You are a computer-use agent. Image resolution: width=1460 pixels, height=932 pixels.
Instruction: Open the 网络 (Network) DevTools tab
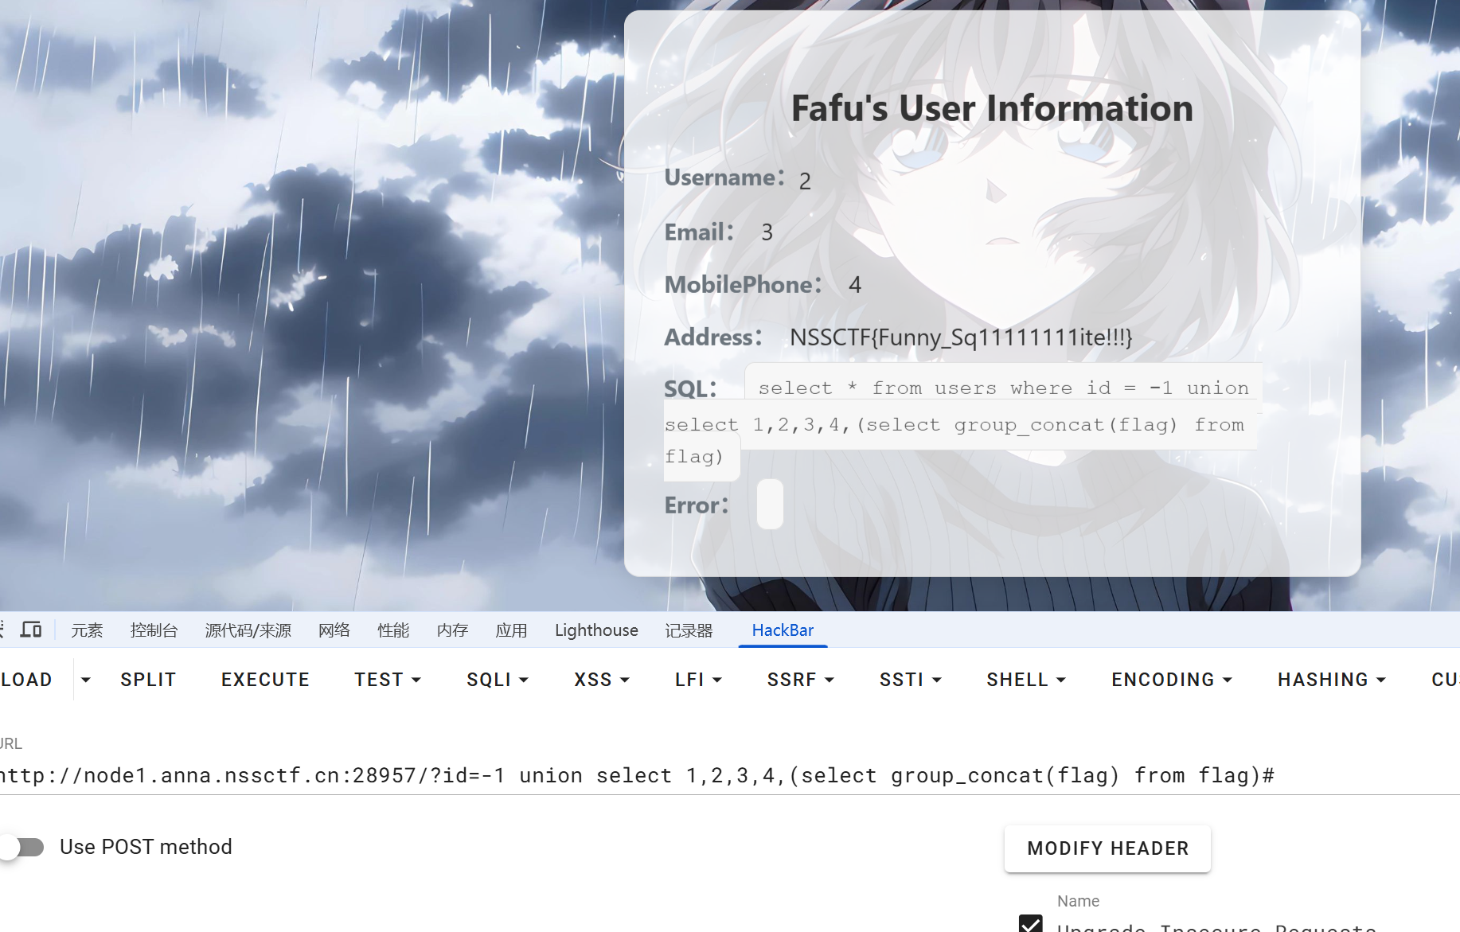pyautogui.click(x=334, y=630)
